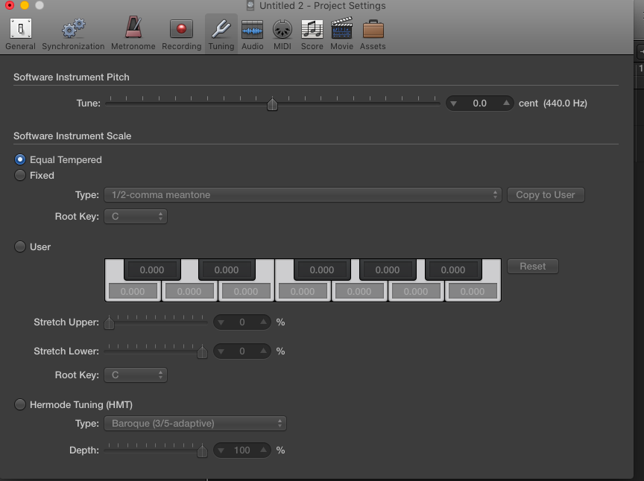This screenshot has width=644, height=481.
Task: Click the Tune slider handle
Action: click(x=272, y=104)
